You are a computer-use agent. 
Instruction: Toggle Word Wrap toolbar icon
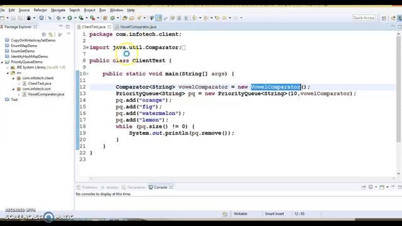[166, 18]
